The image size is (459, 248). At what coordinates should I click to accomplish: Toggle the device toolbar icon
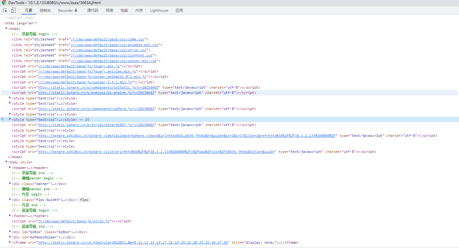(x=13, y=10)
